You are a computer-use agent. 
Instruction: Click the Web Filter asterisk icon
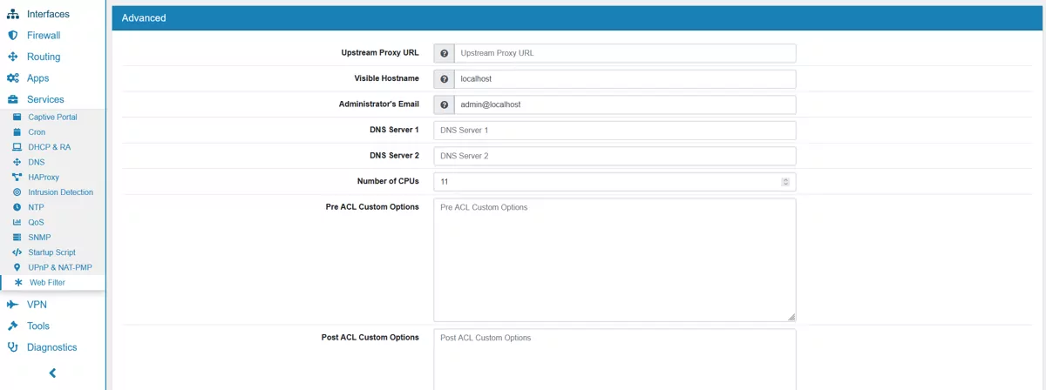pos(19,282)
